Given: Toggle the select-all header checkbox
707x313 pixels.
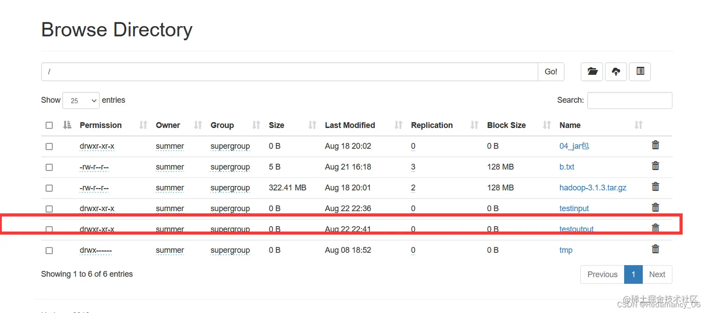Looking at the screenshot, I should click(x=49, y=125).
